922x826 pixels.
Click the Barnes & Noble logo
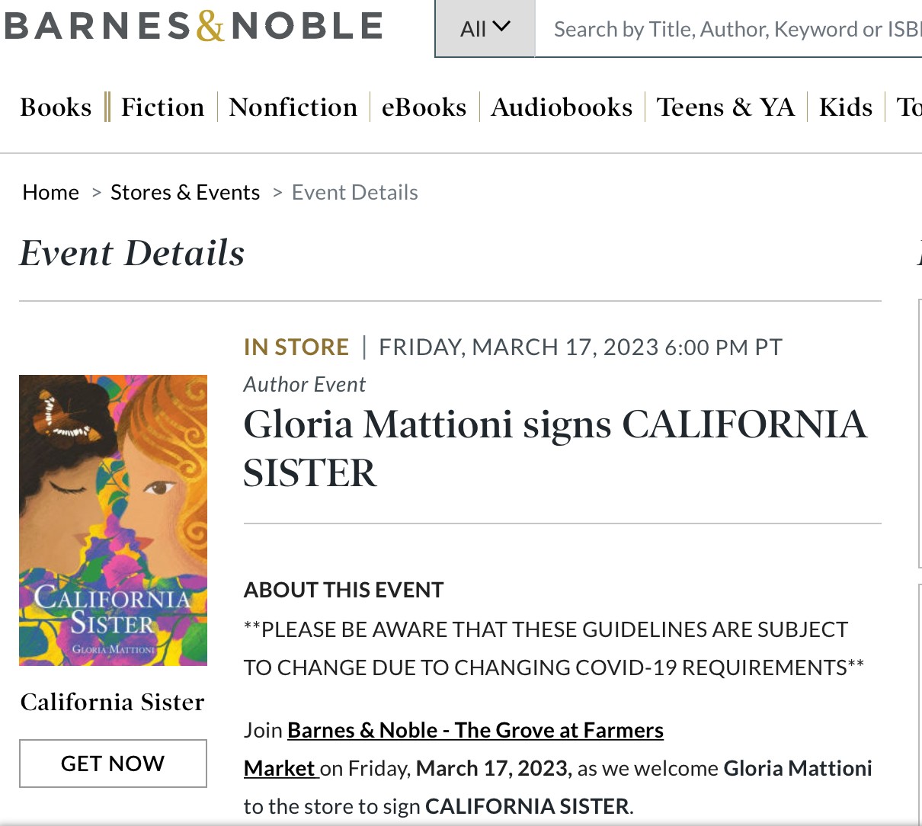[194, 27]
